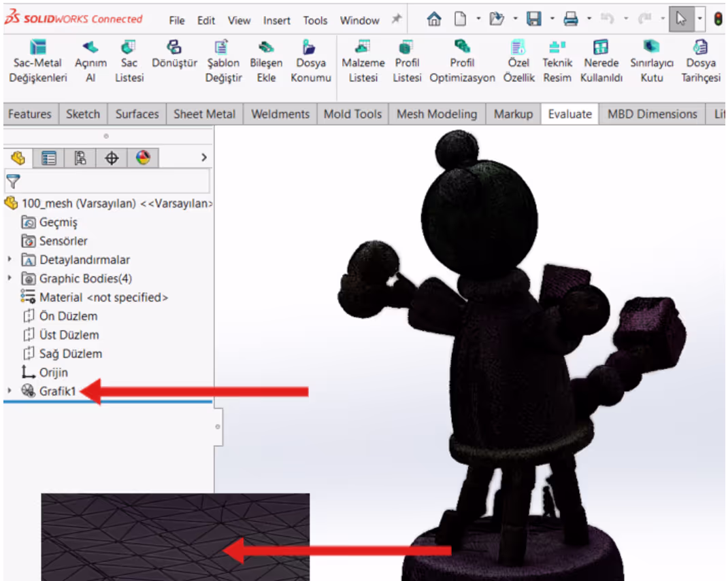Open Print dropdown arrow
This screenshot has height=581, width=726.
point(589,19)
